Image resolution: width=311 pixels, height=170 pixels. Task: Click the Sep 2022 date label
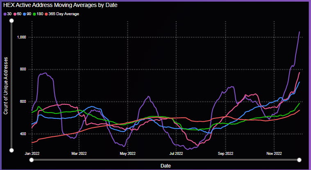pos(225,154)
